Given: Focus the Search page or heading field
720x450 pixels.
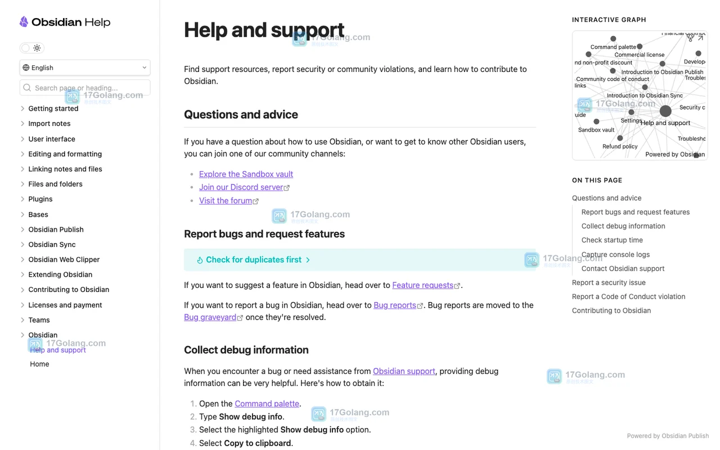Looking at the screenshot, I should point(85,88).
